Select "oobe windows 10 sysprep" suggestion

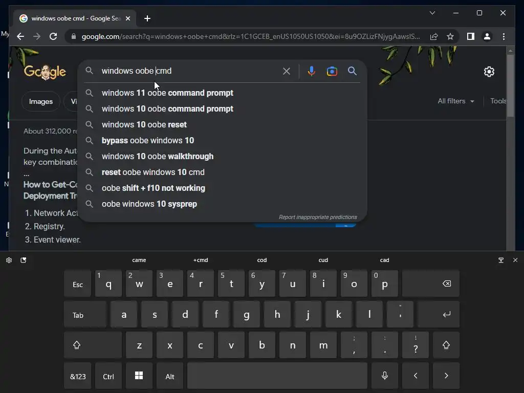222,204
